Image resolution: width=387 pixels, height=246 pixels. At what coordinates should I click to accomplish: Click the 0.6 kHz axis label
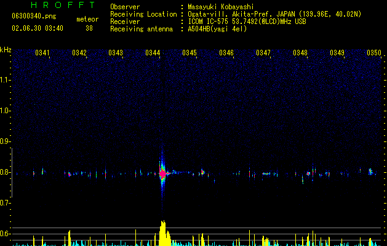click(x=5, y=234)
